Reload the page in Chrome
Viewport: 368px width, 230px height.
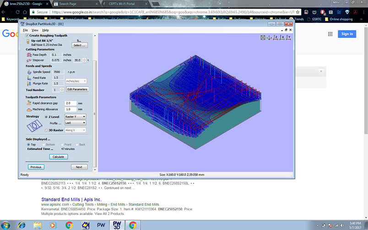[x=17, y=12]
